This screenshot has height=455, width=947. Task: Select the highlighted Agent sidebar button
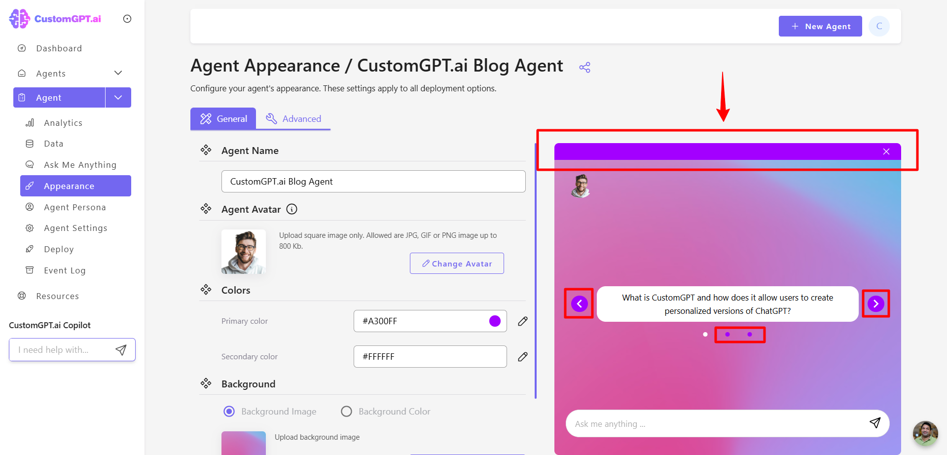click(59, 98)
